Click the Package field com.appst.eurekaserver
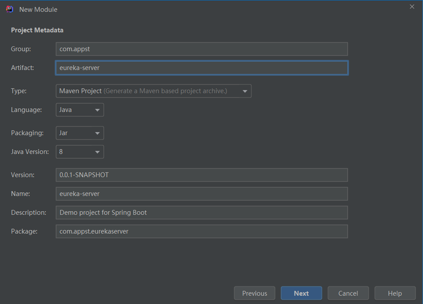Image resolution: width=423 pixels, height=304 pixels. (x=202, y=231)
